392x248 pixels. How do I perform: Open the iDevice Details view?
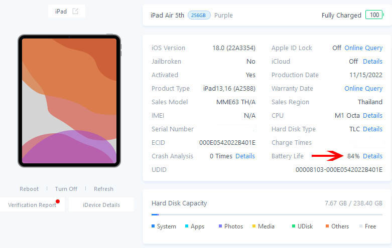[x=101, y=205]
